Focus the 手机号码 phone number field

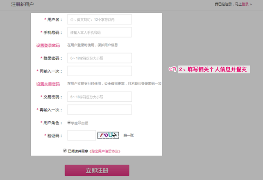100,32
